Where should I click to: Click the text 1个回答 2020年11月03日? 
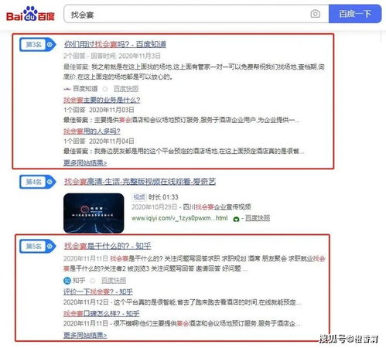[x=99, y=110]
